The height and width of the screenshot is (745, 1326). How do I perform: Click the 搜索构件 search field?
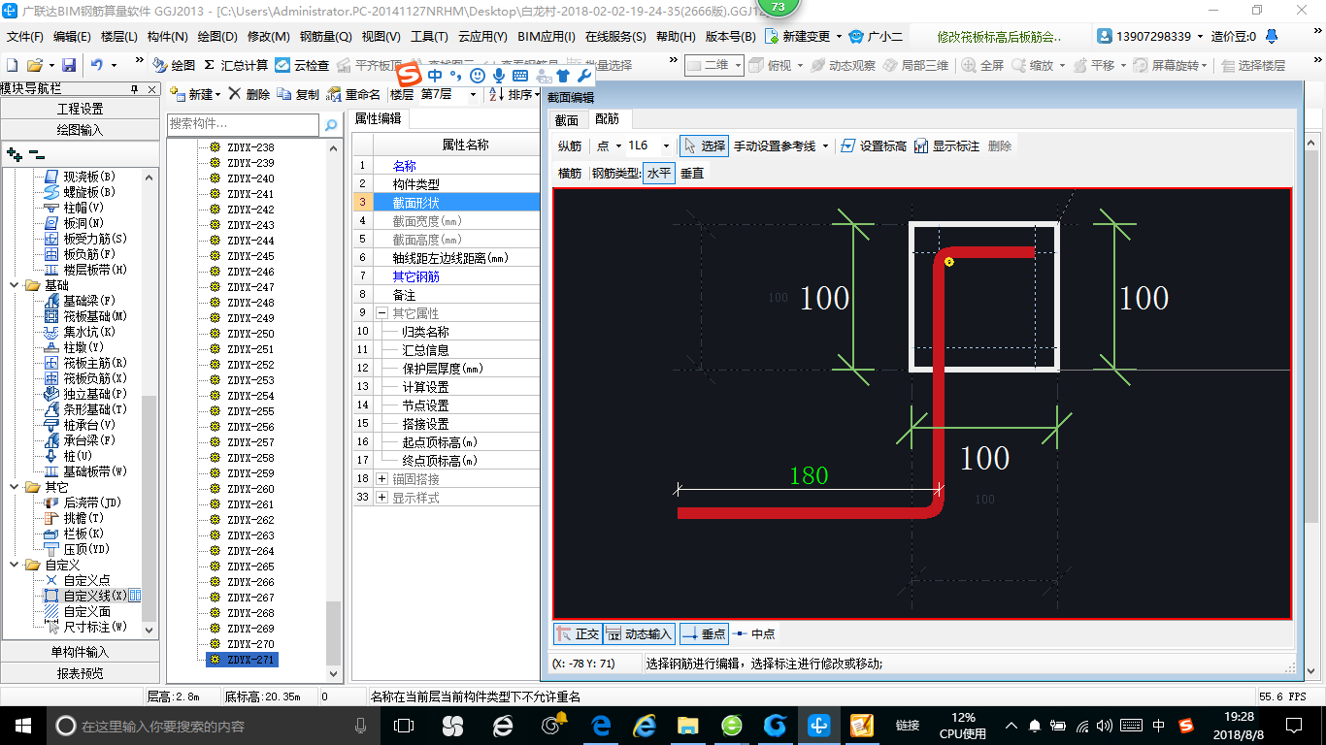pos(243,124)
